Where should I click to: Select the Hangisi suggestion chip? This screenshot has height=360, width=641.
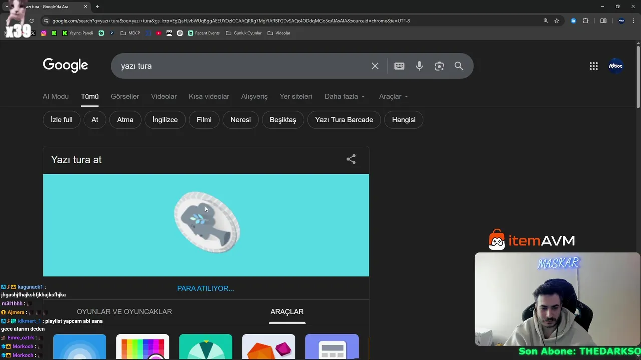[404, 120]
